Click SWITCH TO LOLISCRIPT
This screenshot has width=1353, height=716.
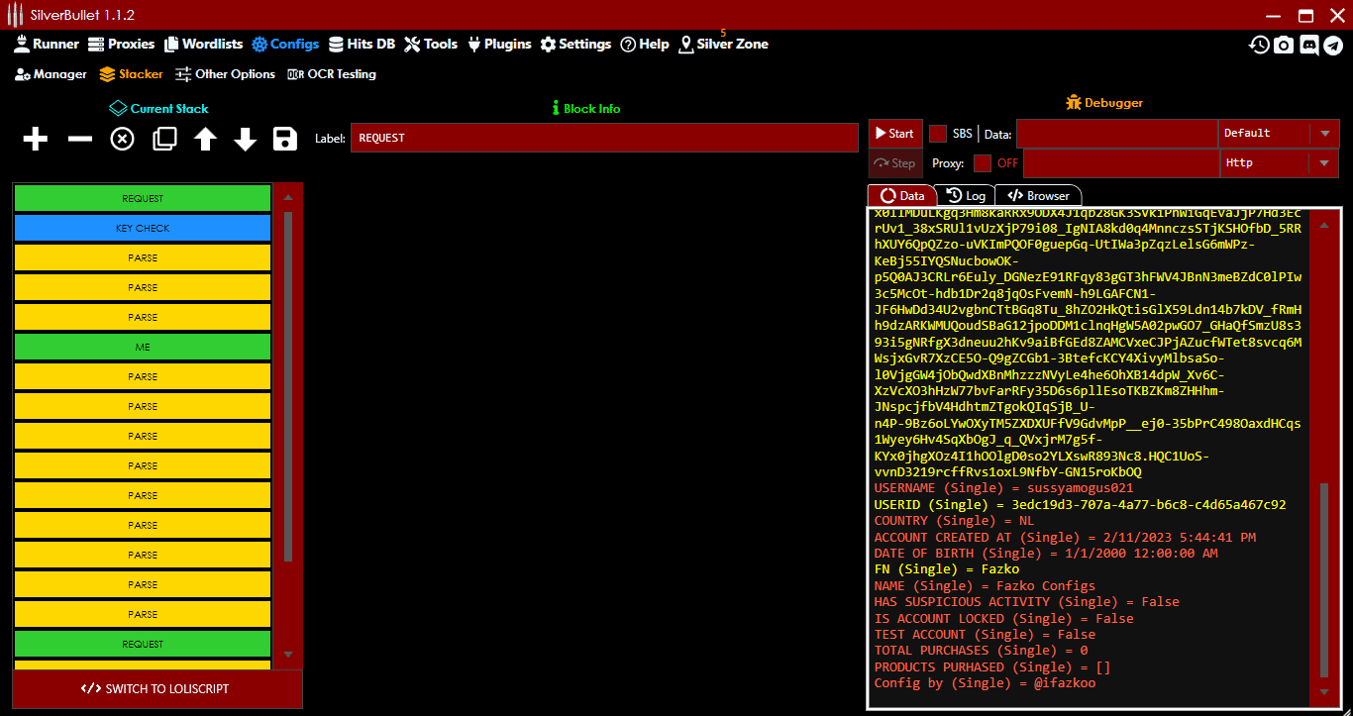click(x=156, y=689)
